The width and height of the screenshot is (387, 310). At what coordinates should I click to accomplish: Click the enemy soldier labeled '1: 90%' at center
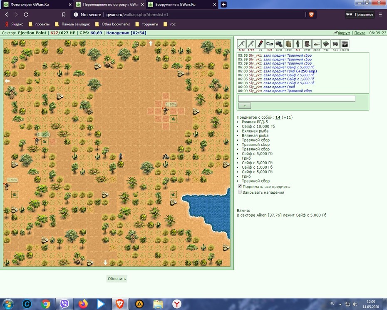[166, 111]
